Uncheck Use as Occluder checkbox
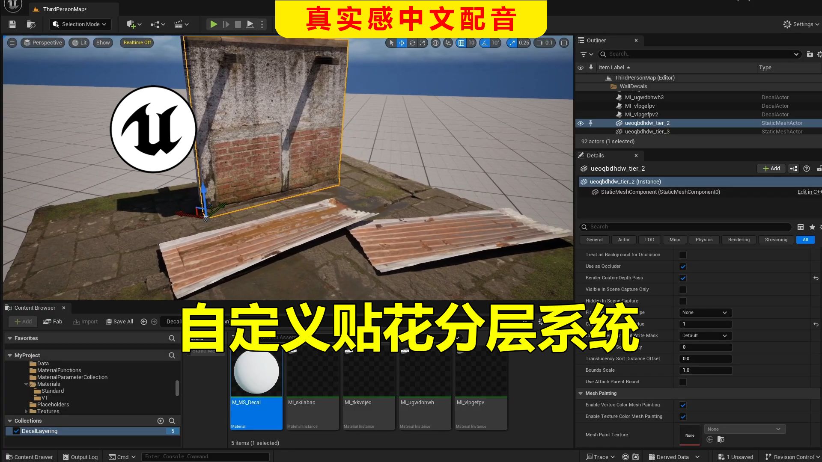The width and height of the screenshot is (822, 462). [x=683, y=267]
